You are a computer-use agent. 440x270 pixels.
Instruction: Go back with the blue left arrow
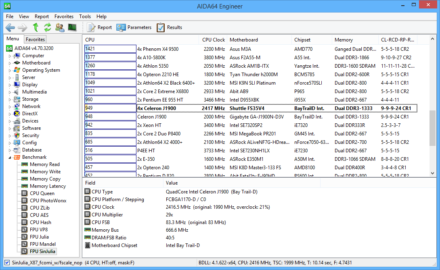pos(10,27)
